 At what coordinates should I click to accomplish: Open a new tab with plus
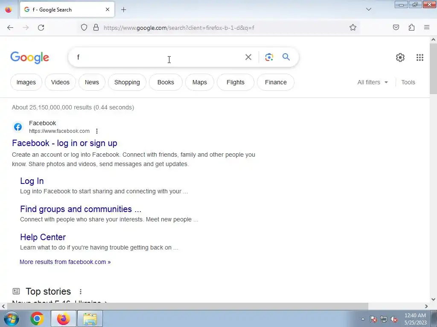pyautogui.click(x=123, y=10)
